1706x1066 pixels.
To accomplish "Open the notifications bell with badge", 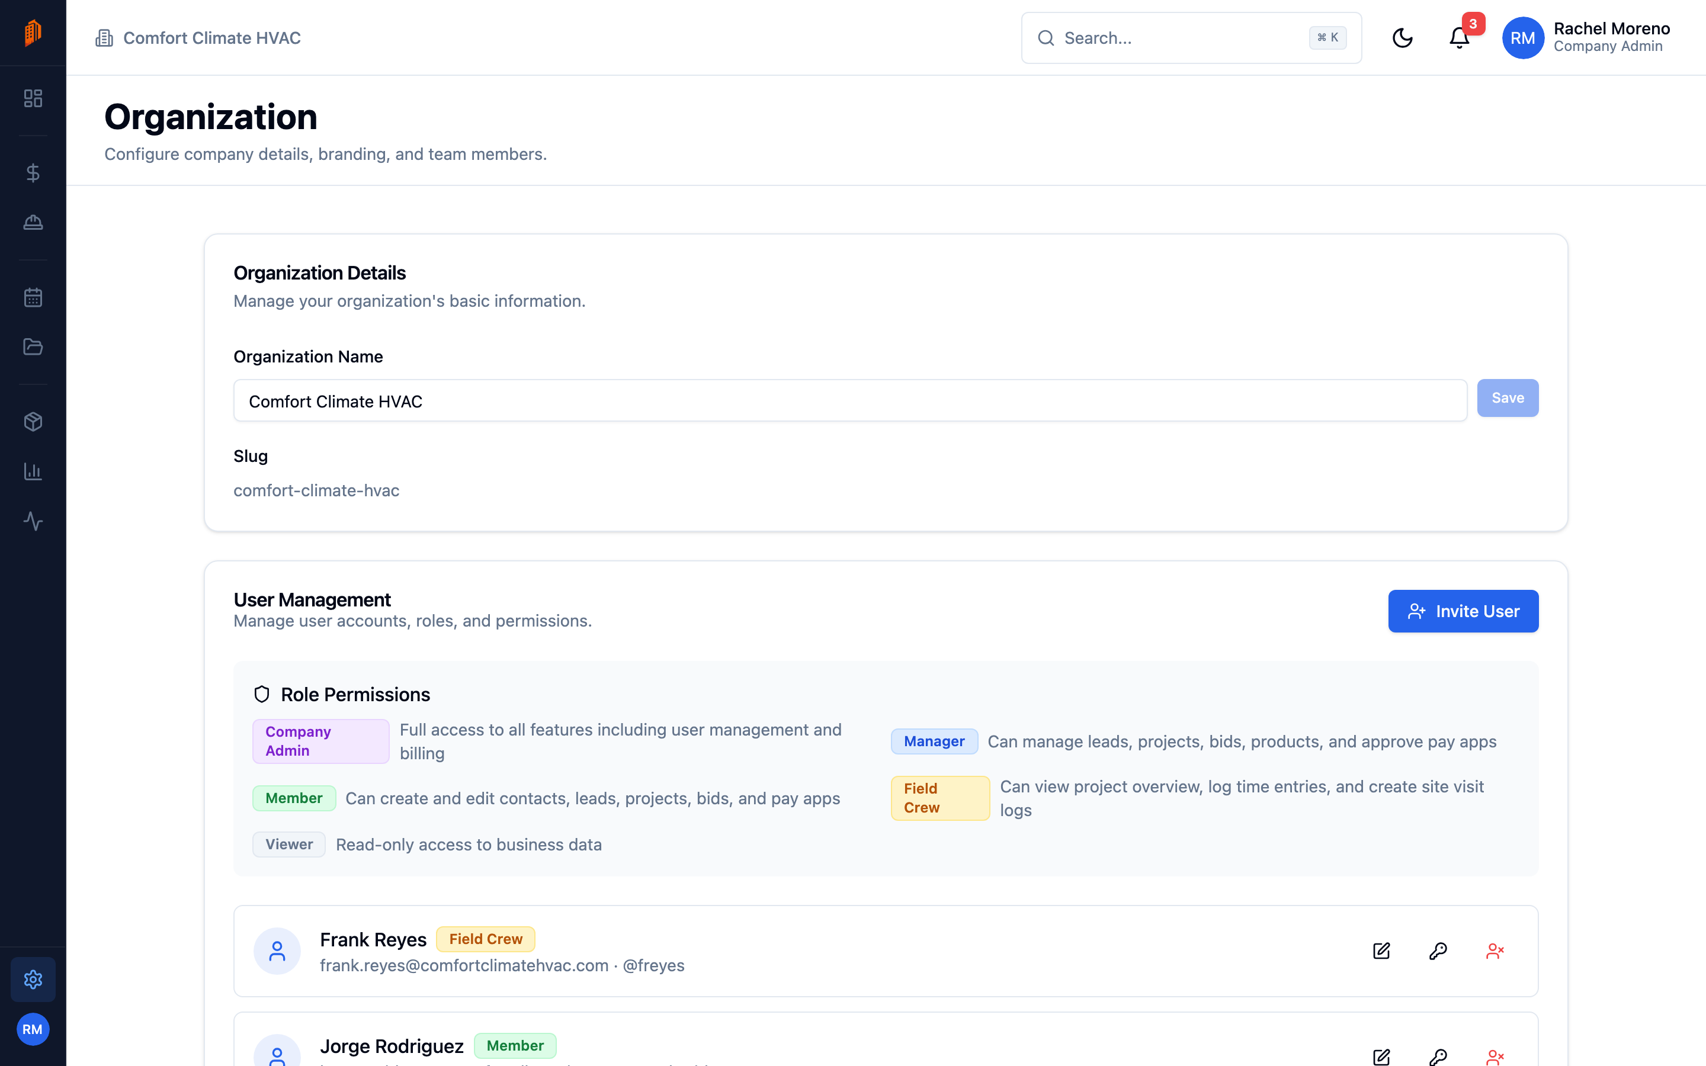I will tap(1459, 38).
